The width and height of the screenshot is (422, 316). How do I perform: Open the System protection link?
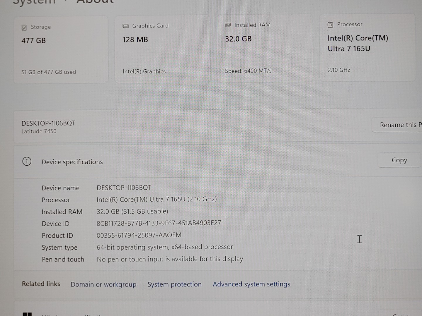(175, 284)
